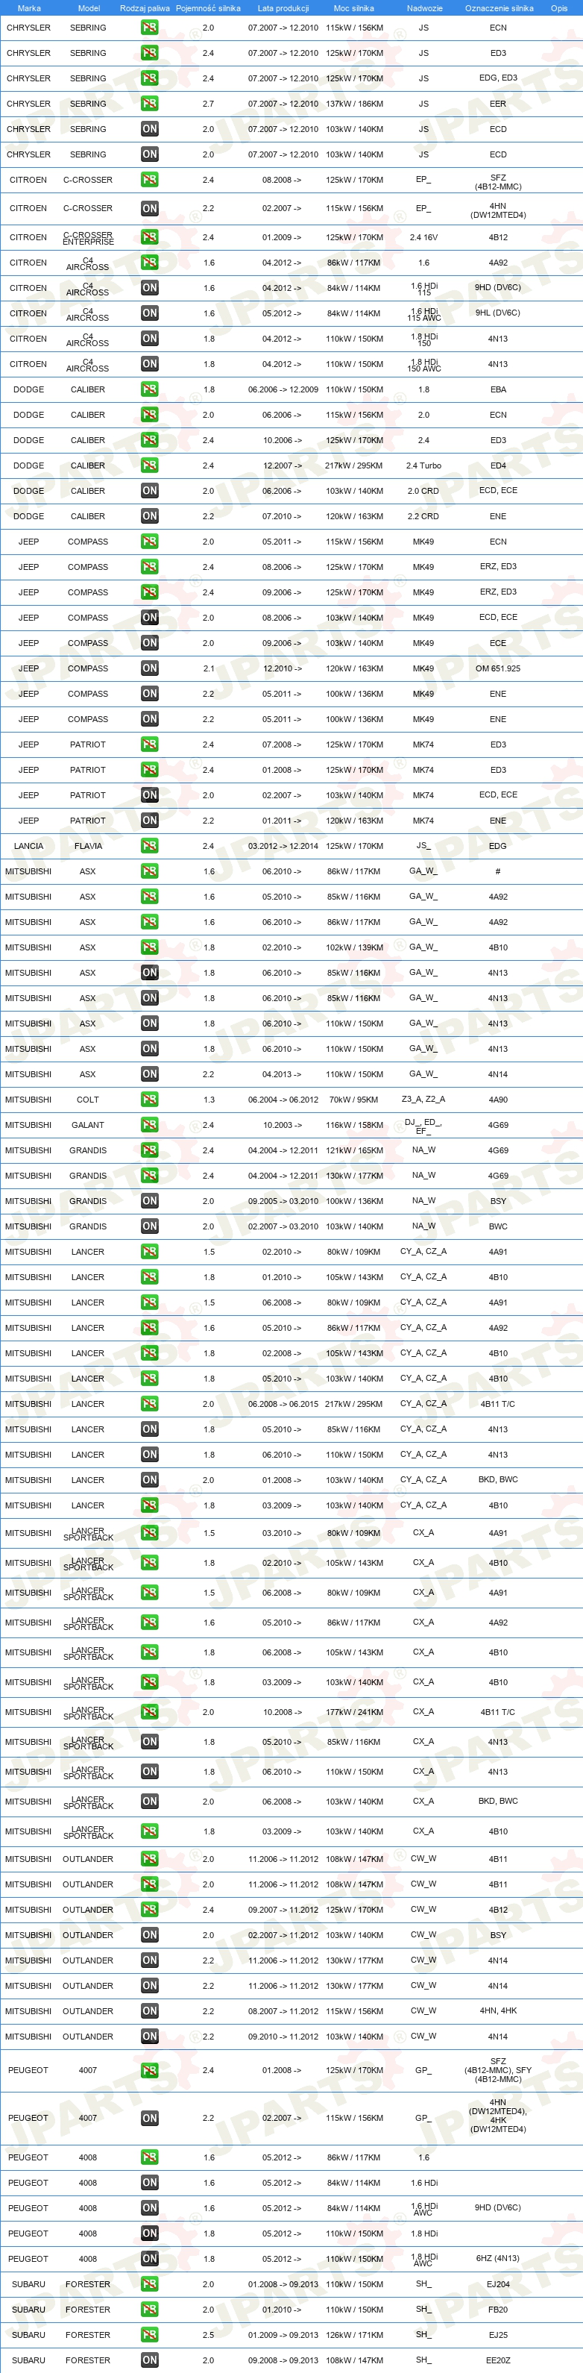Click engine code EJ204
The width and height of the screenshot is (583, 2373).
point(498,2284)
